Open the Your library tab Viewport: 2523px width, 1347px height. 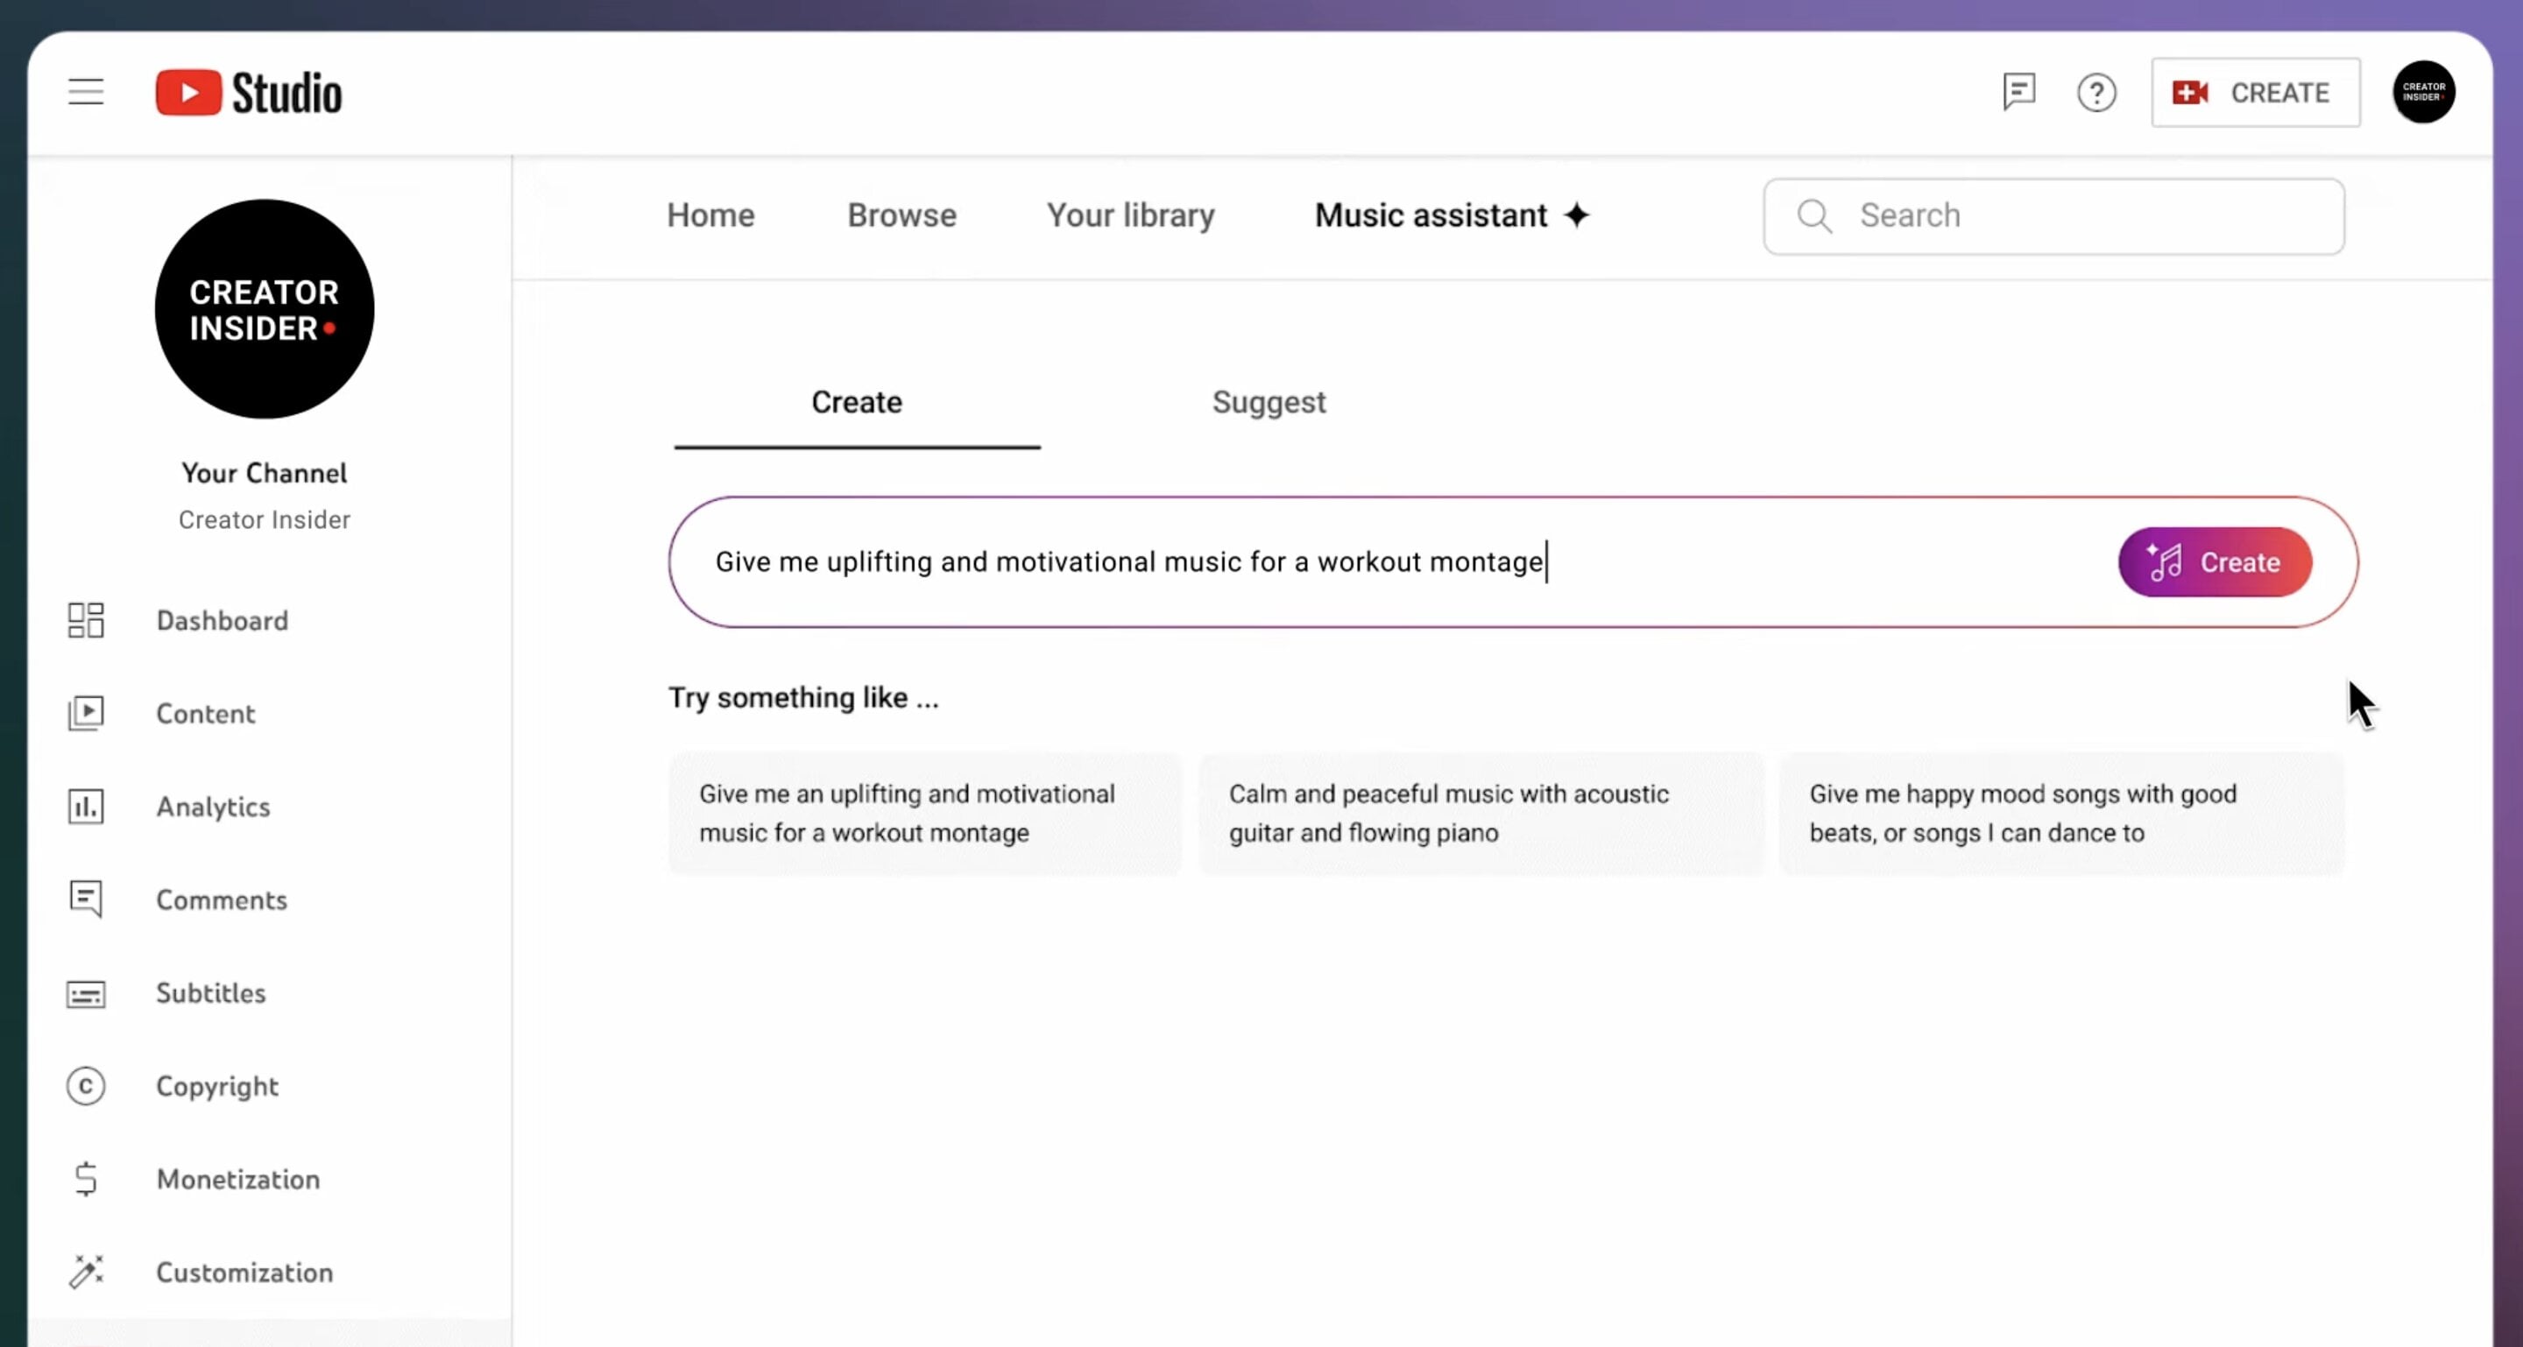(1130, 215)
